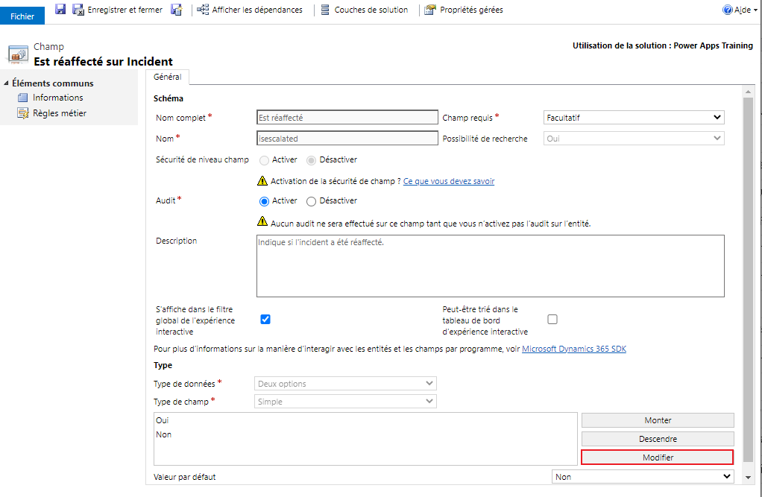Select the Non option in list

[x=164, y=434]
